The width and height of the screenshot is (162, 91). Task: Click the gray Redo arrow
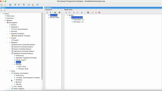[19, 5]
